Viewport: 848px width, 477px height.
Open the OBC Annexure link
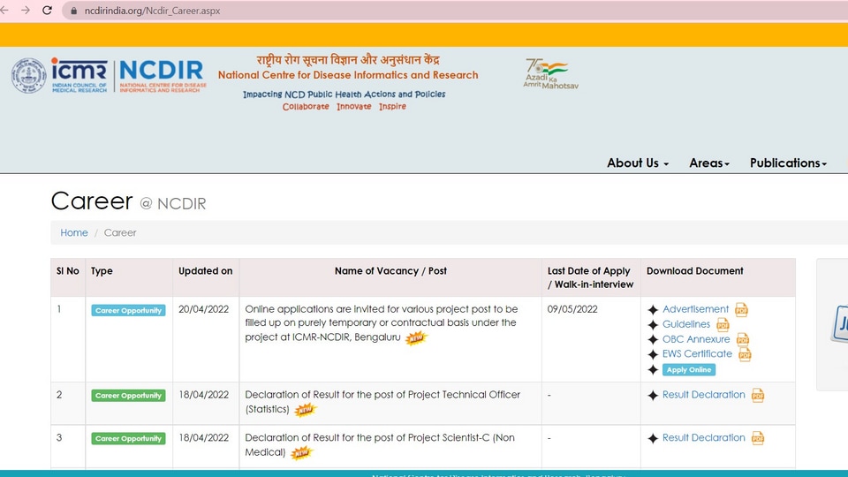696,339
